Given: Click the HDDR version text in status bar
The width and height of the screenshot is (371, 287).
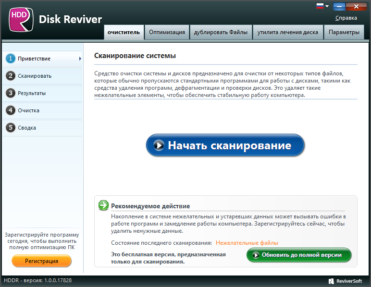Looking at the screenshot, I should (x=38, y=280).
